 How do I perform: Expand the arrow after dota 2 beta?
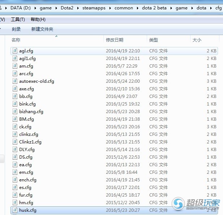click(x=171, y=8)
